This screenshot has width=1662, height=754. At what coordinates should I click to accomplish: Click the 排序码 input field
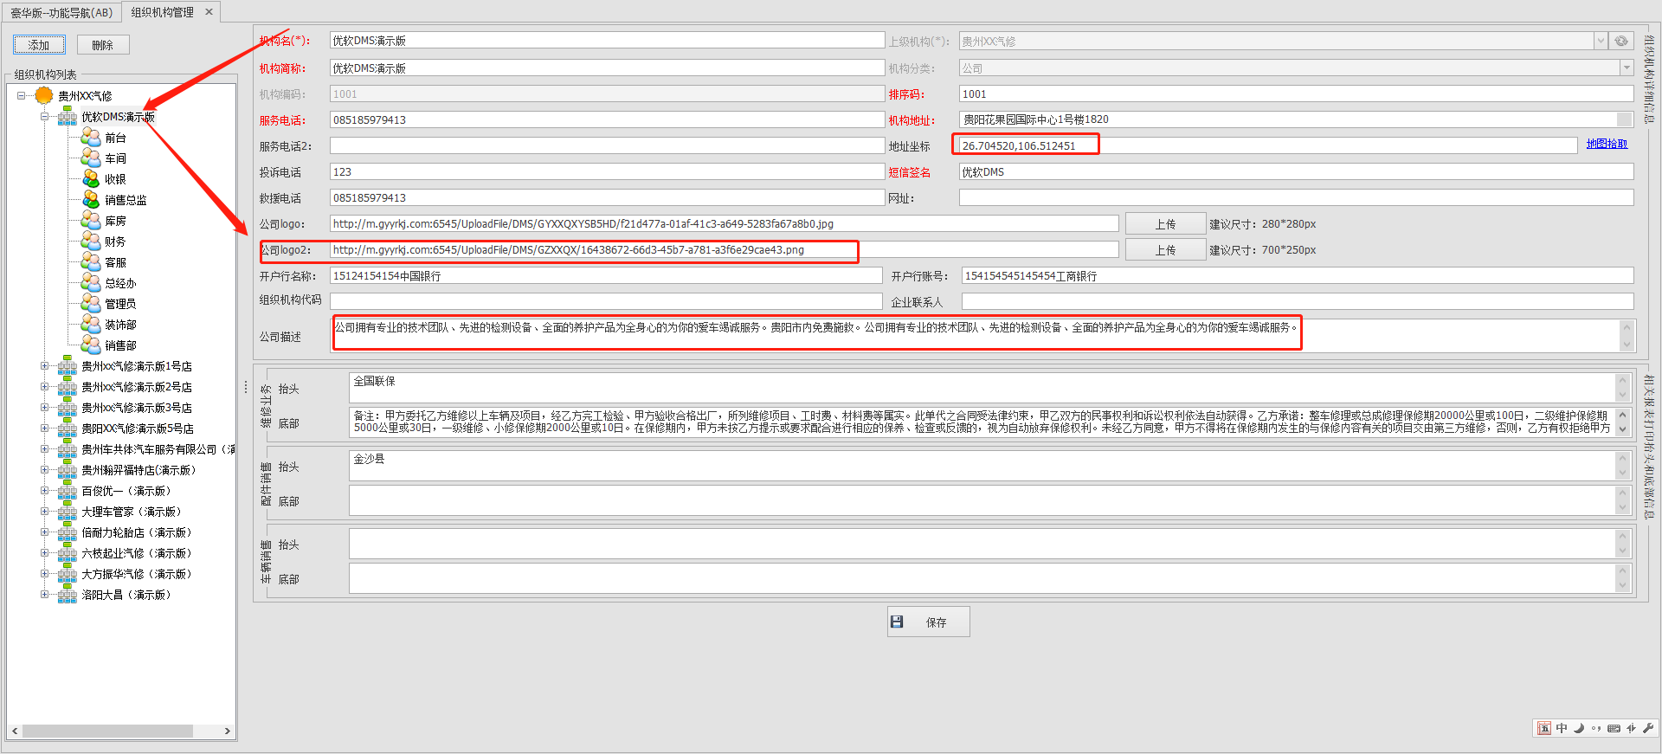pos(1296,93)
